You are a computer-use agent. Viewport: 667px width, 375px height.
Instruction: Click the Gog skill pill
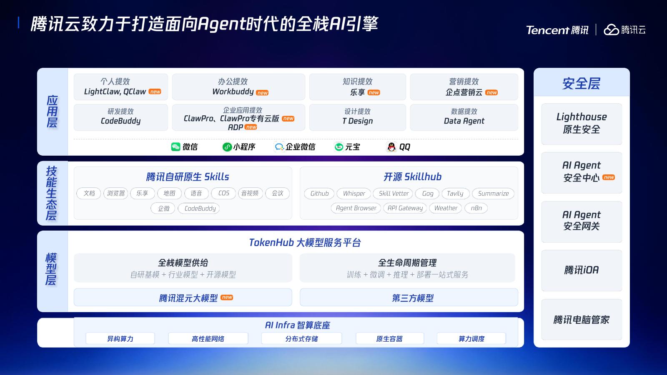[x=427, y=193]
